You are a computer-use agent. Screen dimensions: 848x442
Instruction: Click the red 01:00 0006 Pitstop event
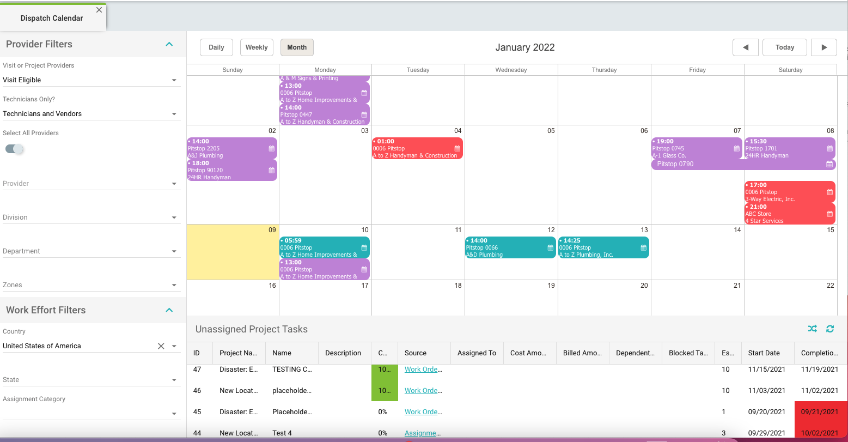[x=414, y=148]
